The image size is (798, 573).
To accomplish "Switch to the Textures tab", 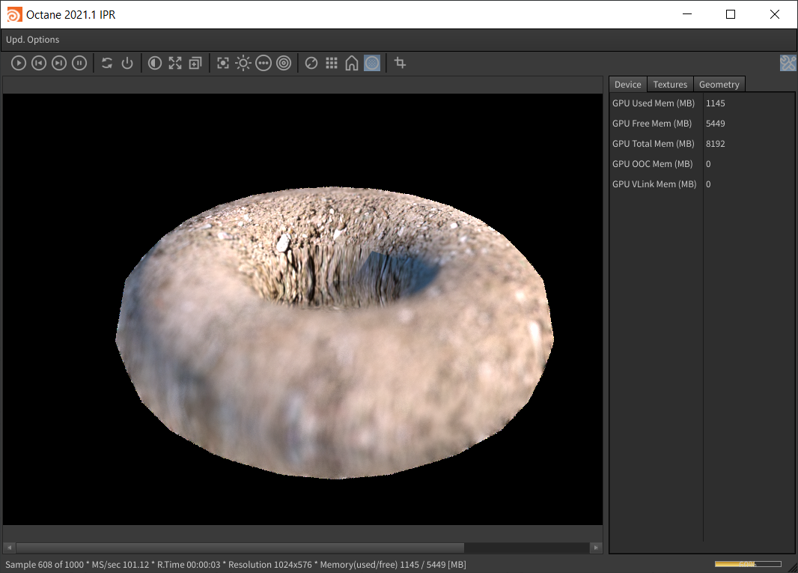I will [x=670, y=85].
